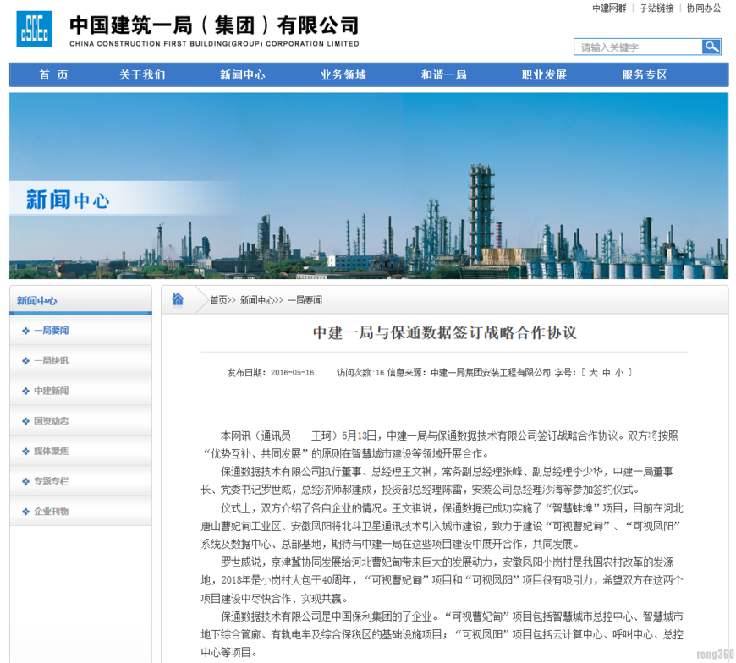Image resolution: width=736 pixels, height=663 pixels.
Task: Open the 协同办公 top link
Action: click(704, 8)
